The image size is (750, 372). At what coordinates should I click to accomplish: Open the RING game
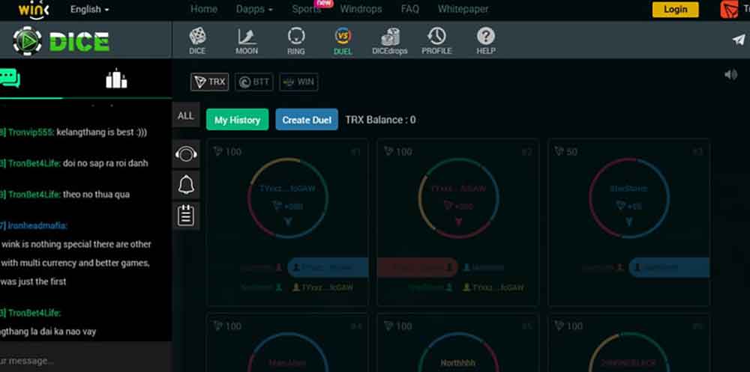(296, 41)
